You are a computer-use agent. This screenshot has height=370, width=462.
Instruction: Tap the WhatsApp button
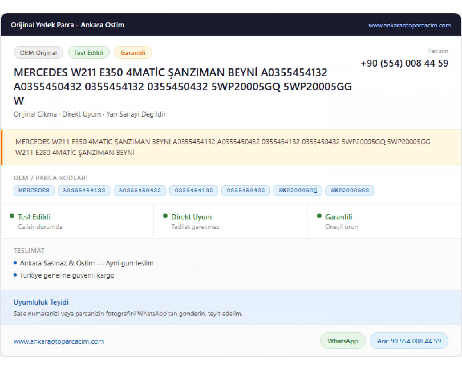[x=343, y=341]
